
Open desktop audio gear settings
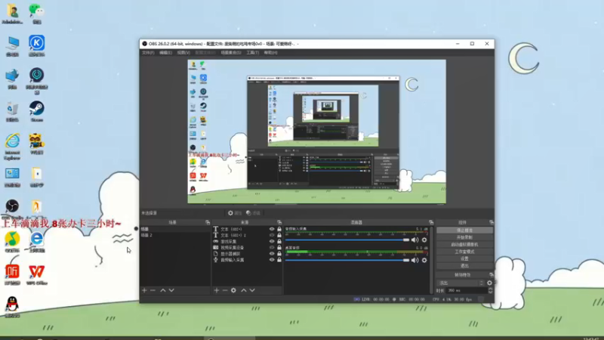[424, 260]
